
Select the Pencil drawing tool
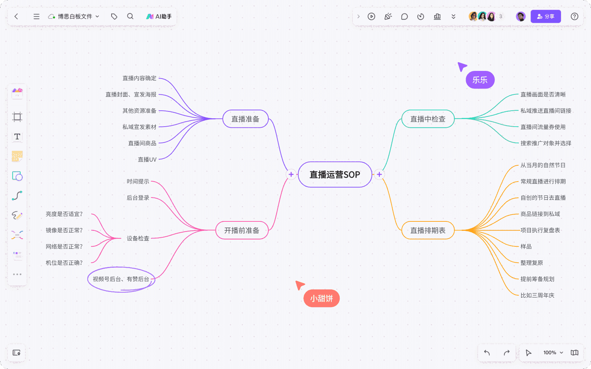pyautogui.click(x=17, y=216)
